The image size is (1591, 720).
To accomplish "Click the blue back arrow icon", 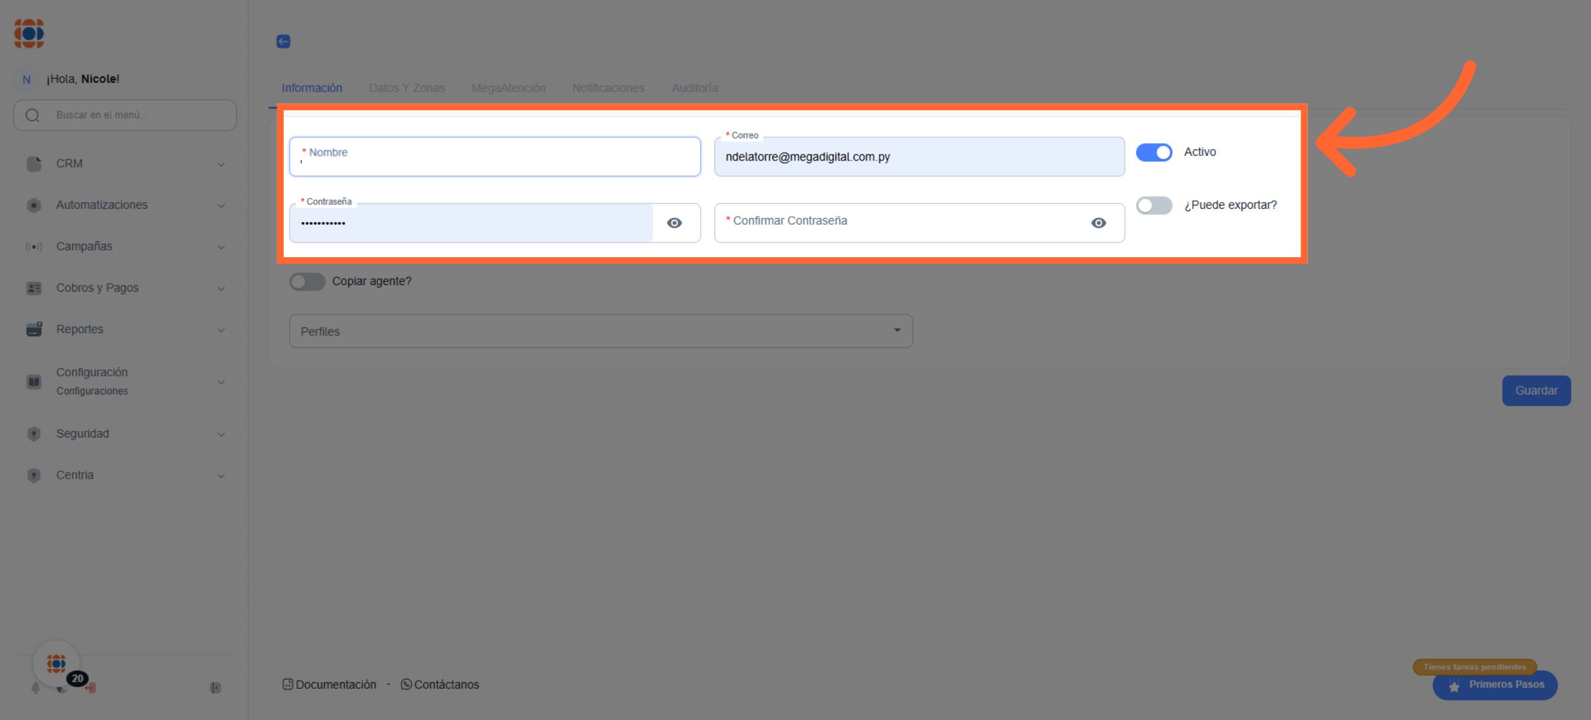I will 283,41.
